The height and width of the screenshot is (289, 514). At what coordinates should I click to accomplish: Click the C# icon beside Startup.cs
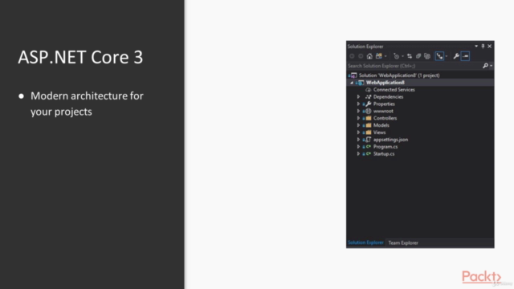point(369,153)
